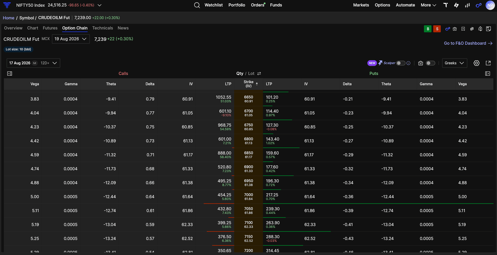Click put LTP 217.25 at 7000 strike
This screenshot has height=255, width=497.
click(x=272, y=195)
